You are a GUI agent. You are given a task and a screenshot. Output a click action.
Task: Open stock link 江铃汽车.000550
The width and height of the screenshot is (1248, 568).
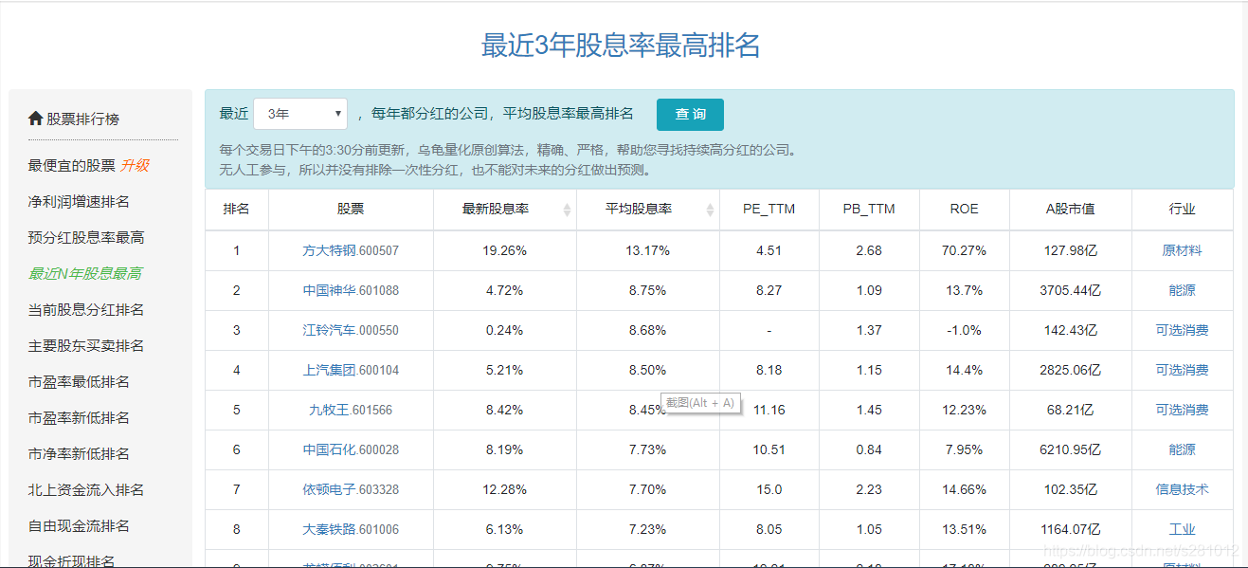[351, 330]
